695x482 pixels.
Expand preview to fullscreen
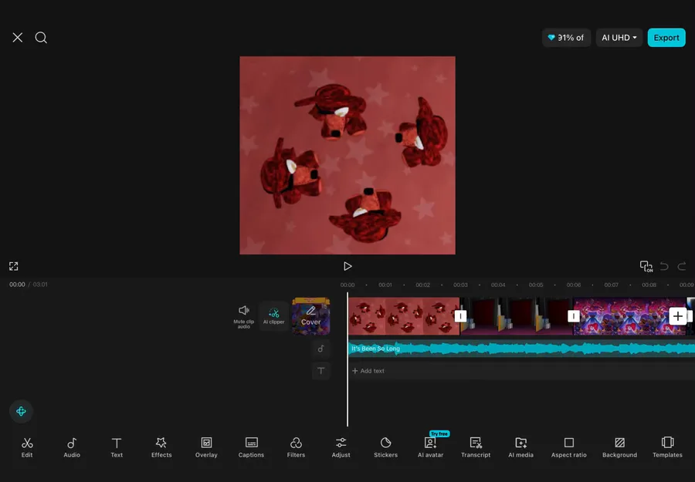14,266
